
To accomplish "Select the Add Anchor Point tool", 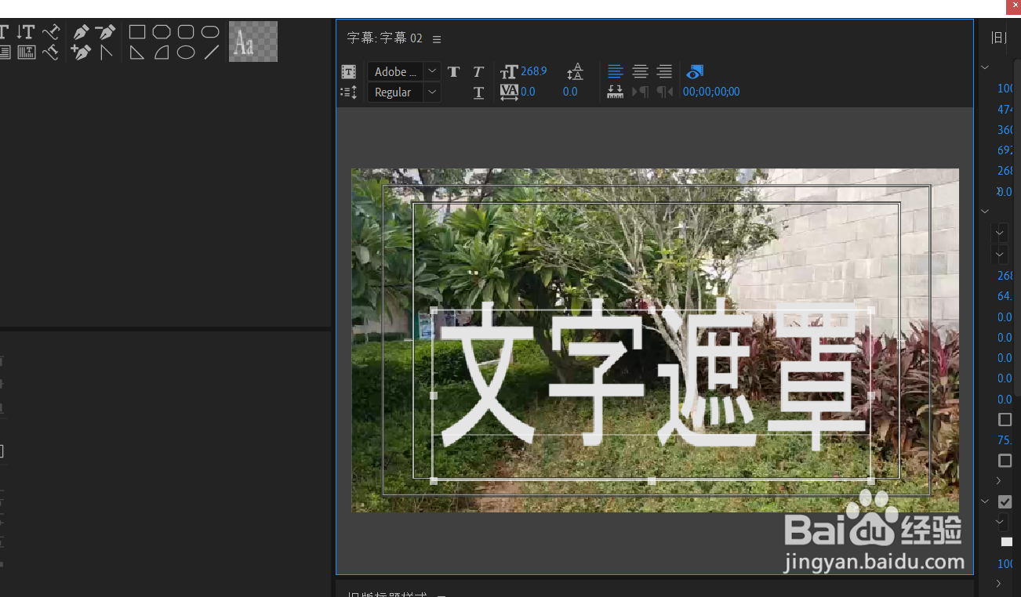I will point(81,51).
